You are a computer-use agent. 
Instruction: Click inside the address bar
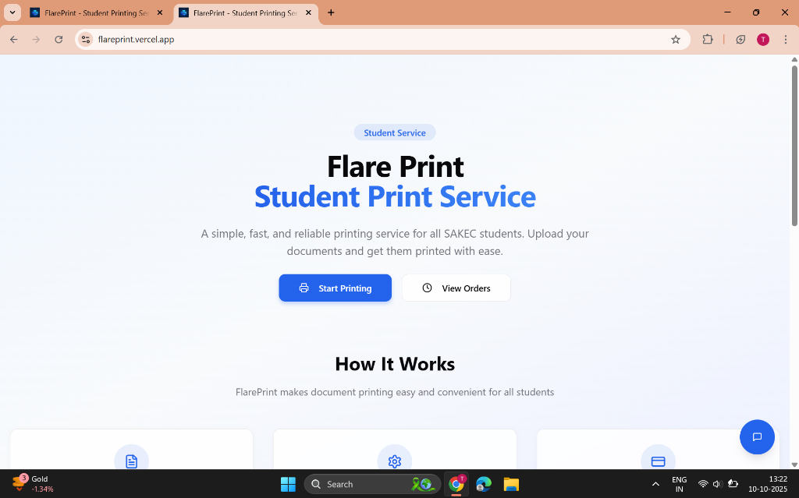pyautogui.click(x=234, y=39)
